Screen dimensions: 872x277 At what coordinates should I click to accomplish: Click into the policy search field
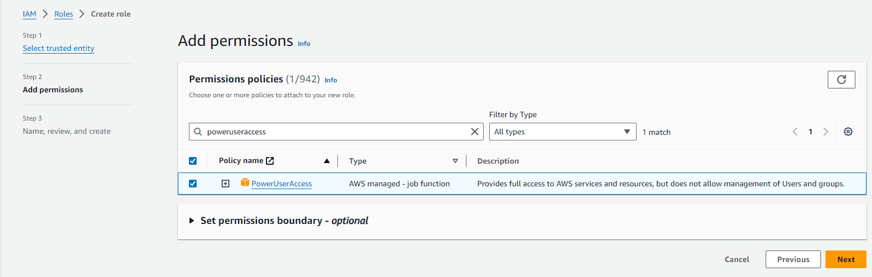pos(336,132)
